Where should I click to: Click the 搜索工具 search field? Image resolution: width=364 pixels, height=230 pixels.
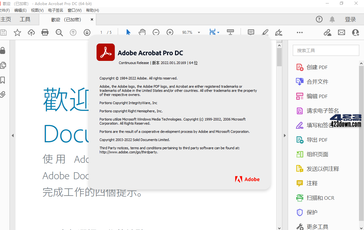[326, 50]
